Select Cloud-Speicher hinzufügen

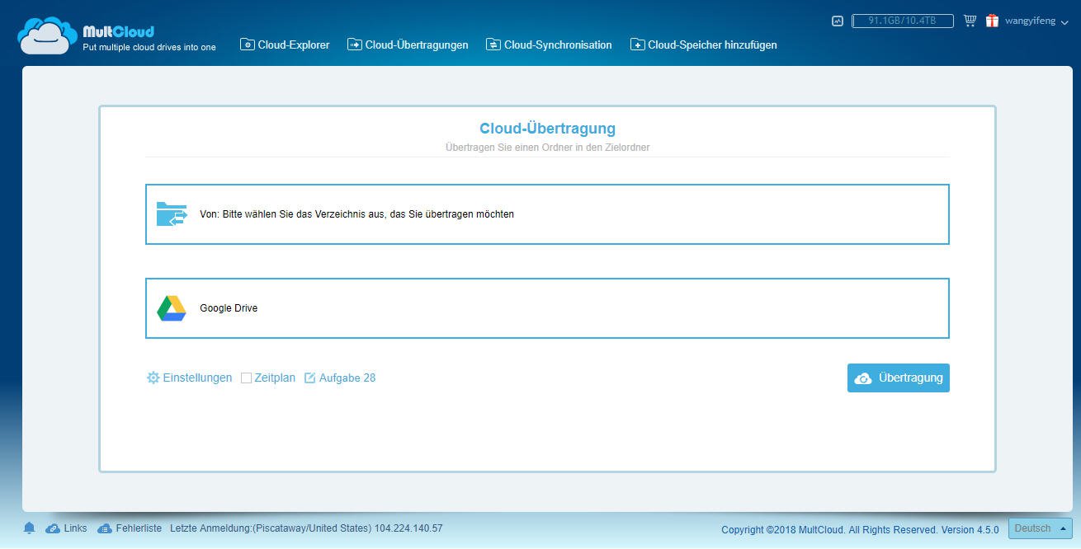703,45
